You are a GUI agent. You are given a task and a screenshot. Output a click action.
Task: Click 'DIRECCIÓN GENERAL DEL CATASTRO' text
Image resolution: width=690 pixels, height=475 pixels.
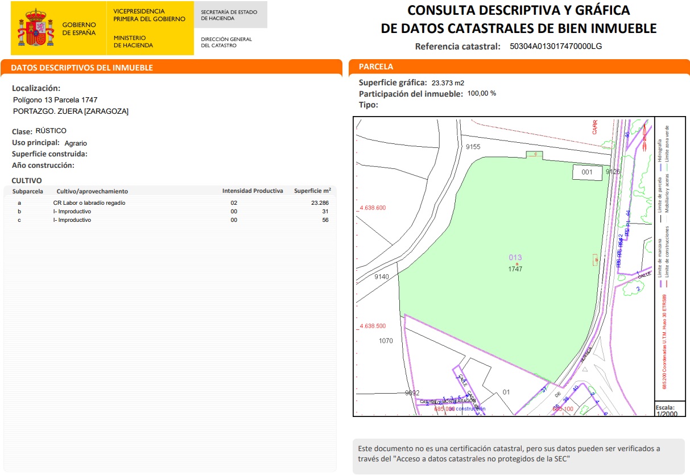pos(226,42)
